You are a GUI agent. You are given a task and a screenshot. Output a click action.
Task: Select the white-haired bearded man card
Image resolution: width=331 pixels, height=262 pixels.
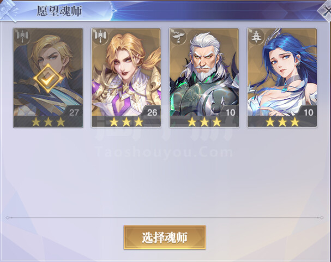point(204,78)
